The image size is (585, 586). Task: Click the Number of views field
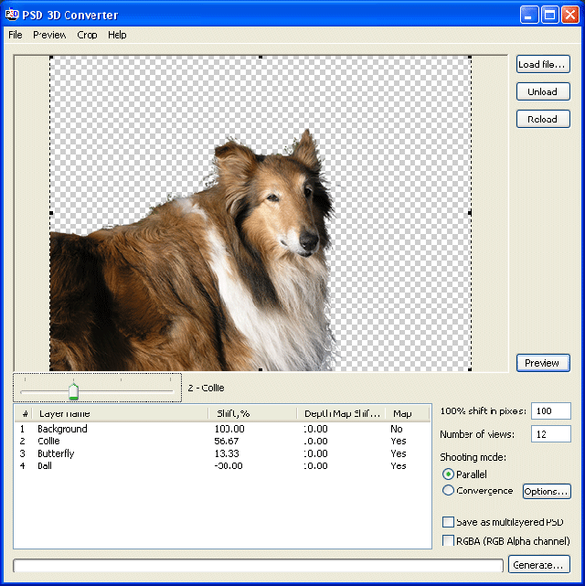point(551,434)
